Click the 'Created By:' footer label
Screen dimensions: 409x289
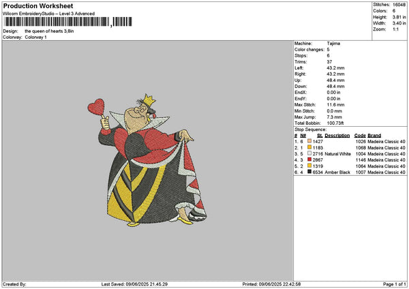(x=14, y=284)
